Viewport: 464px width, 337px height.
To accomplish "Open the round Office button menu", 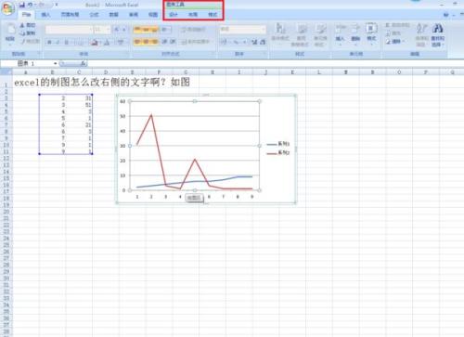I will [8, 8].
